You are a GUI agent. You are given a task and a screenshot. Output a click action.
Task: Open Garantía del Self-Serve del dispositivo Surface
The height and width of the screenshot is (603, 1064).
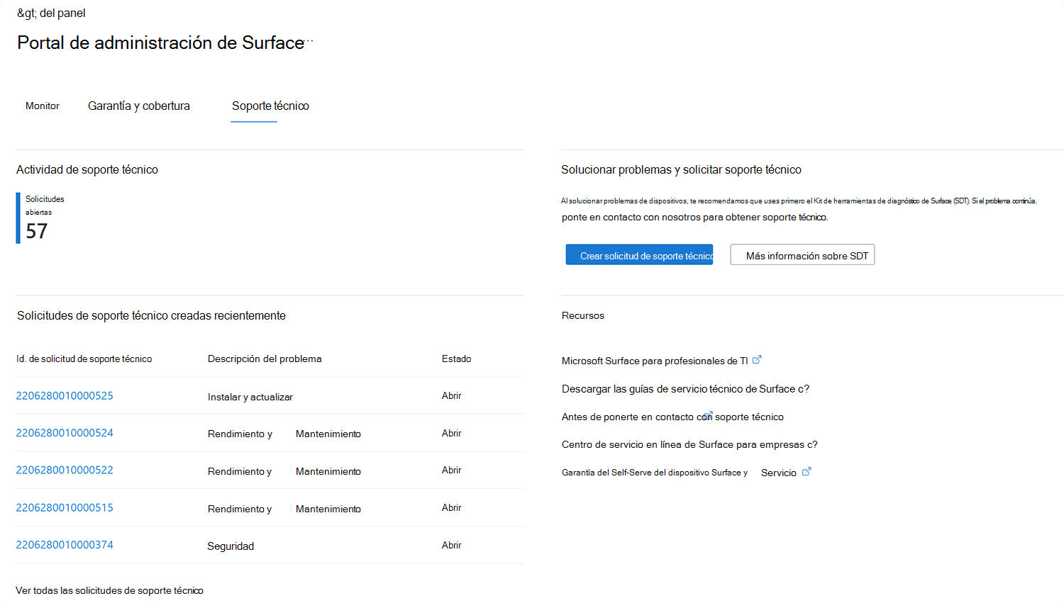pyautogui.click(x=654, y=471)
